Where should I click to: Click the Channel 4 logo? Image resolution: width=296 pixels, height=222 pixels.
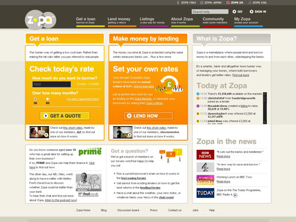click(x=205, y=167)
